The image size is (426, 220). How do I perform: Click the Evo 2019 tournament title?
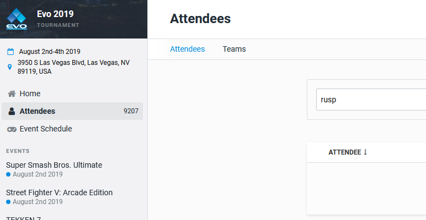click(55, 14)
